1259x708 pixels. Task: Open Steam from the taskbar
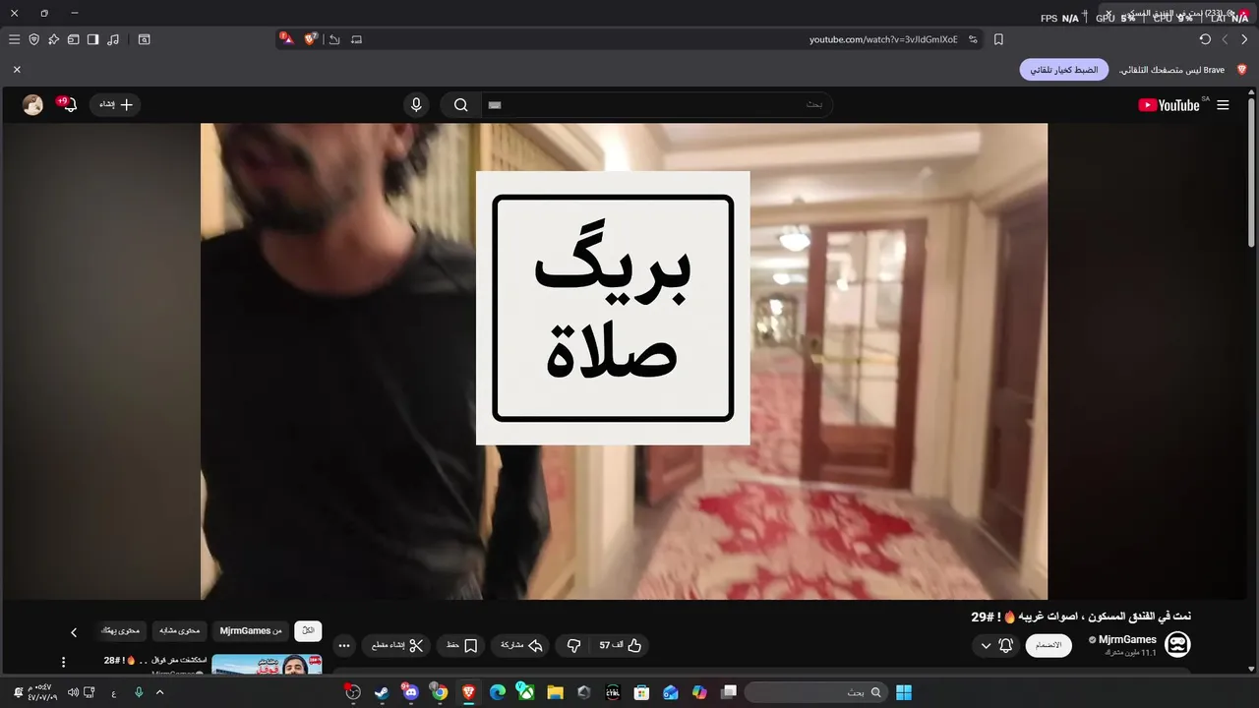[382, 692]
